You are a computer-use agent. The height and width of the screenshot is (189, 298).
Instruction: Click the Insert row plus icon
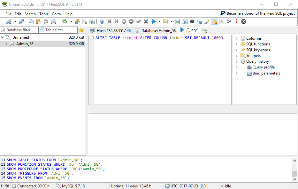click(x=124, y=21)
